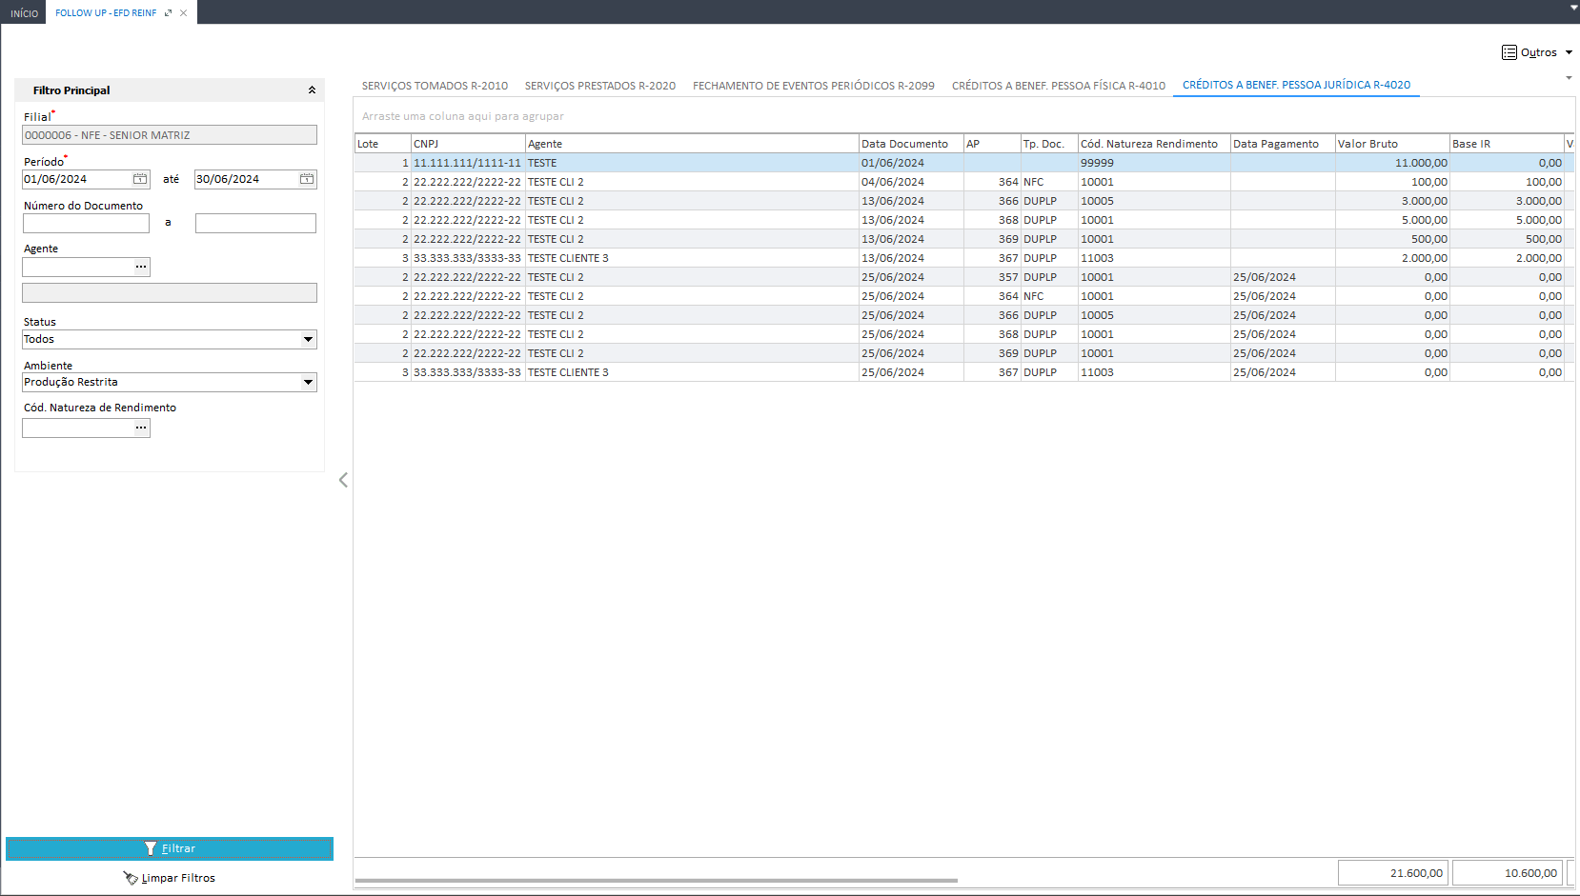This screenshot has height=896, width=1580.
Task: Select the Follow Up - EFD Reinf tab
Action: pos(106,13)
